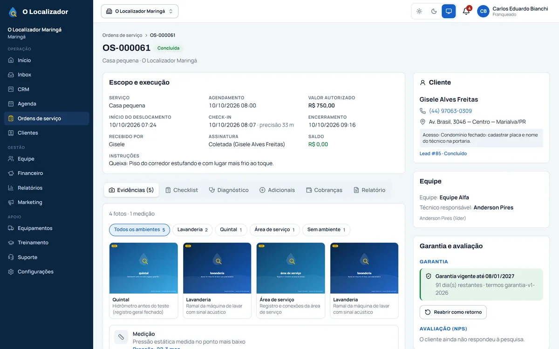The height and width of the screenshot is (349, 559).
Task: Click the Ordens de serviço breadcrumb
Action: (x=123, y=35)
